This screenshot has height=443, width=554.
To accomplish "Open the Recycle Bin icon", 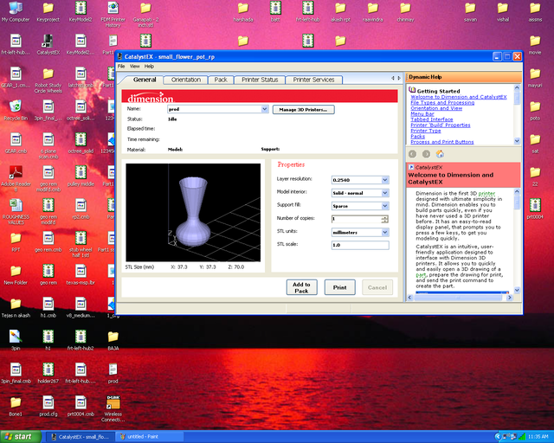I will point(16,110).
